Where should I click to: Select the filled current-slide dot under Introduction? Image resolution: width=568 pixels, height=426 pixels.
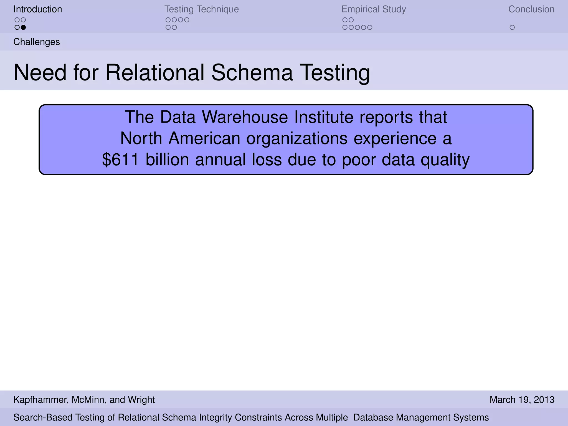pos(23,27)
